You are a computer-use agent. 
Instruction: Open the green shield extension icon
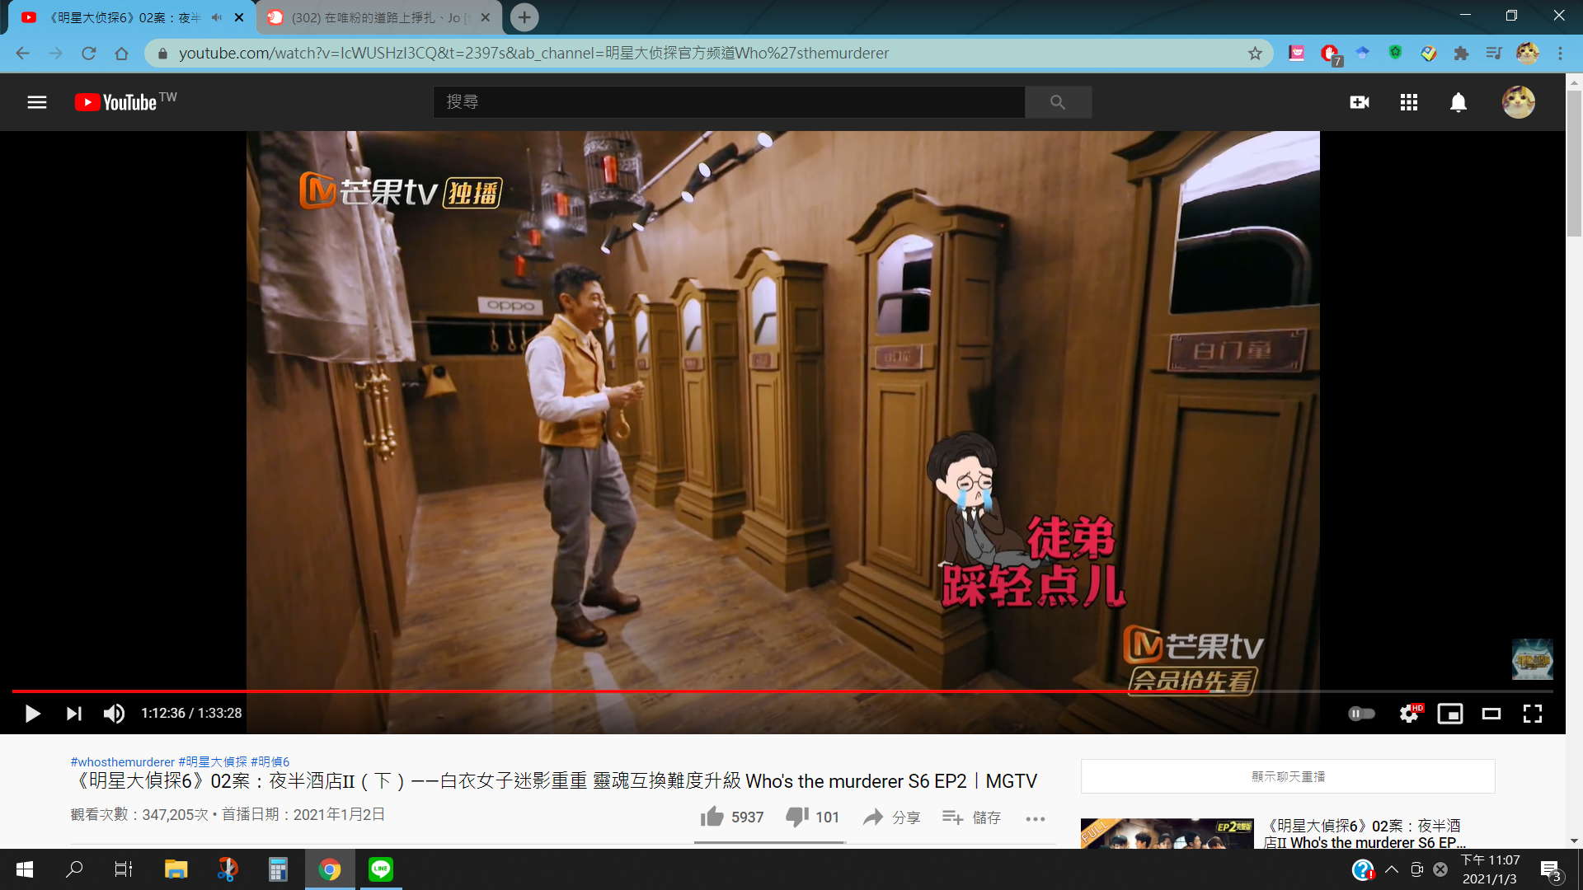(1395, 53)
